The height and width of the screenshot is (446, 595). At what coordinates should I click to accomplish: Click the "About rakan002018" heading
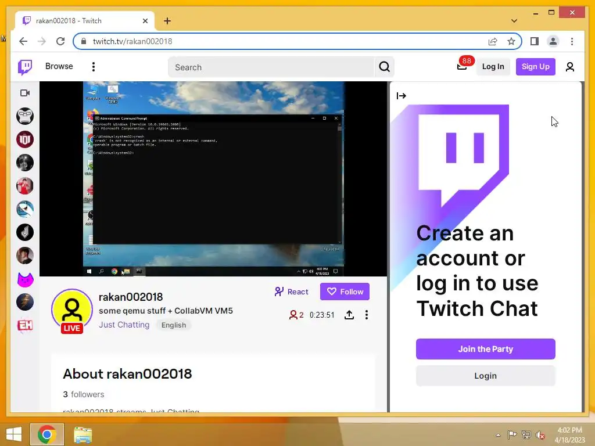coord(127,374)
